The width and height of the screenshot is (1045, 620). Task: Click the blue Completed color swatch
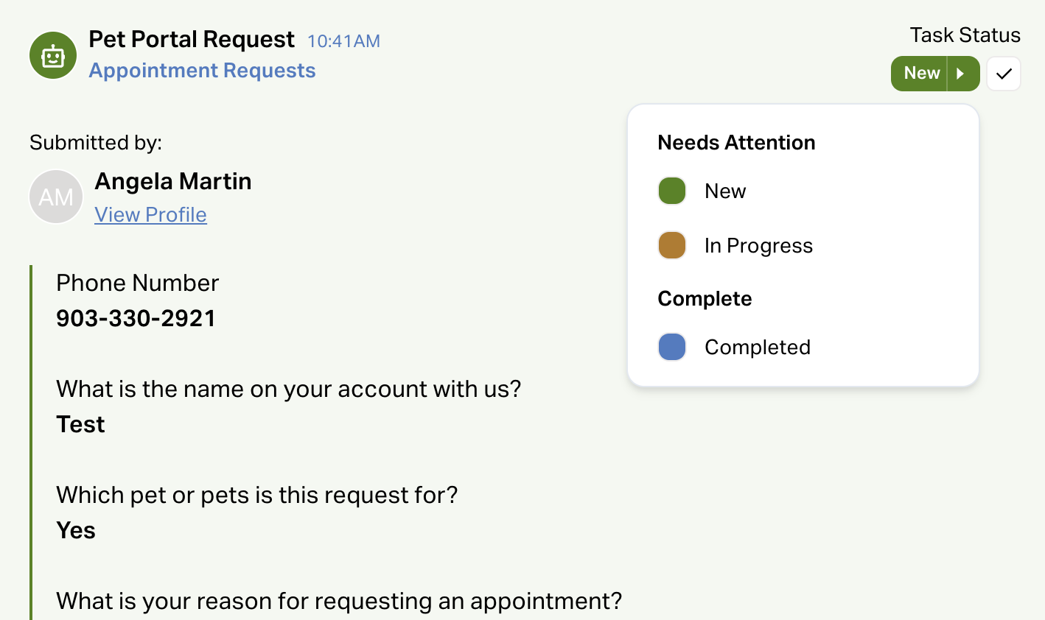click(x=672, y=347)
